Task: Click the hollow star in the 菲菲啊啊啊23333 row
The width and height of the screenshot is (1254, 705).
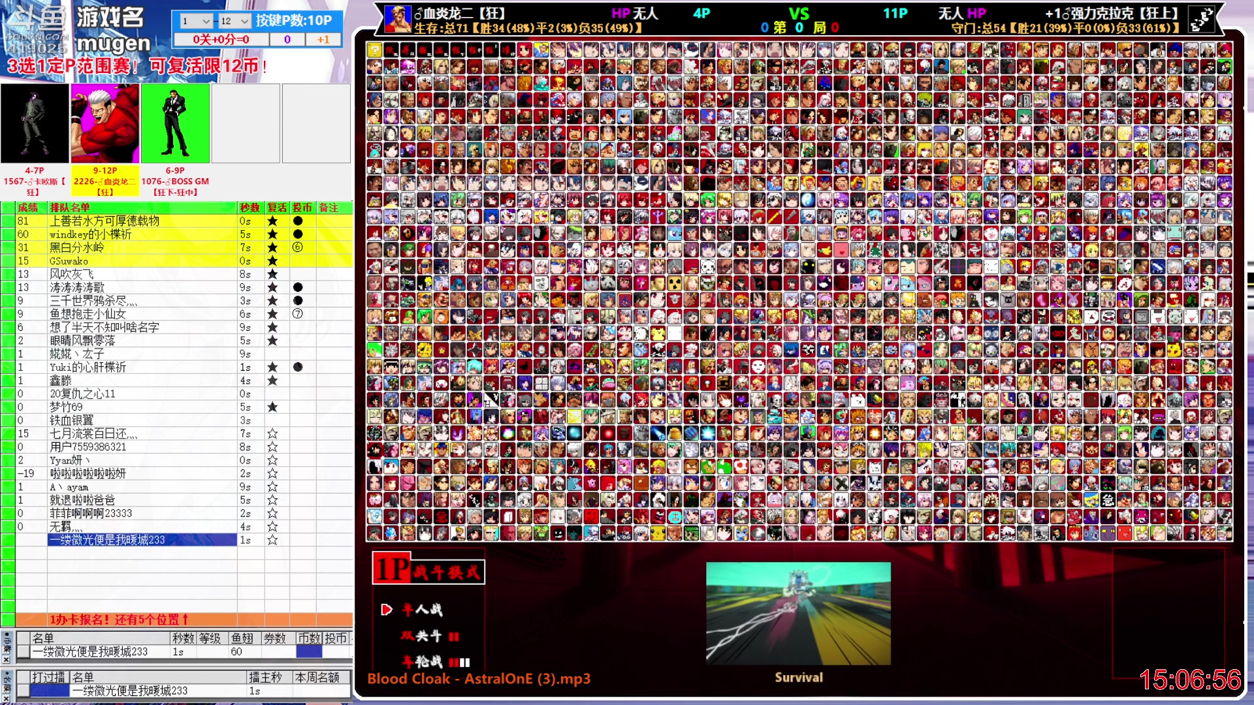Action: coord(272,513)
